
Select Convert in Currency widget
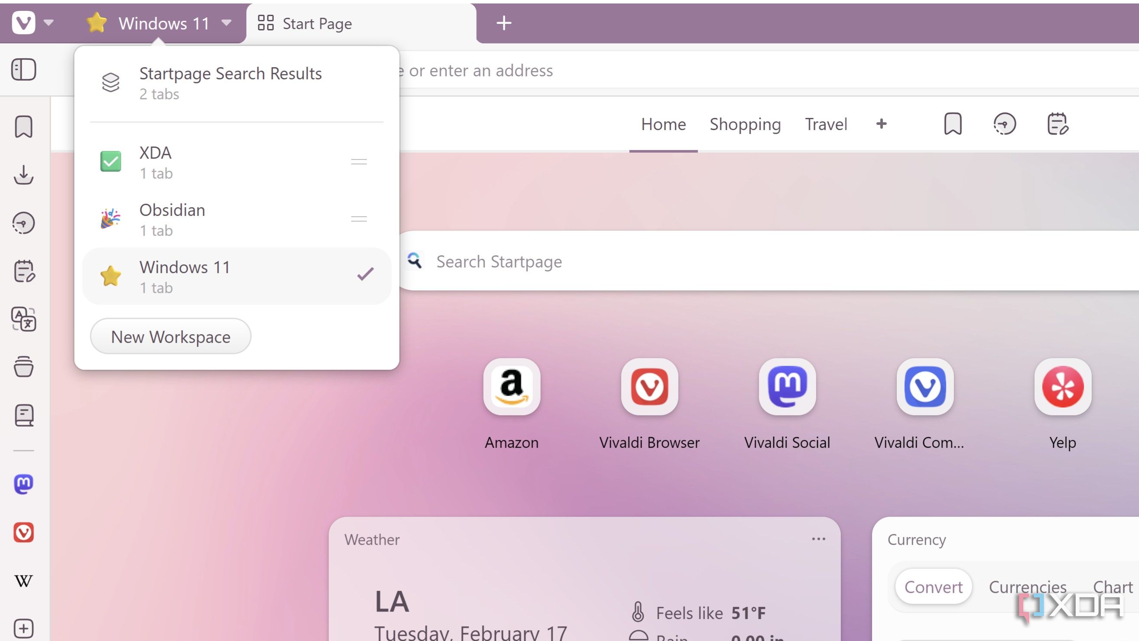(x=933, y=587)
